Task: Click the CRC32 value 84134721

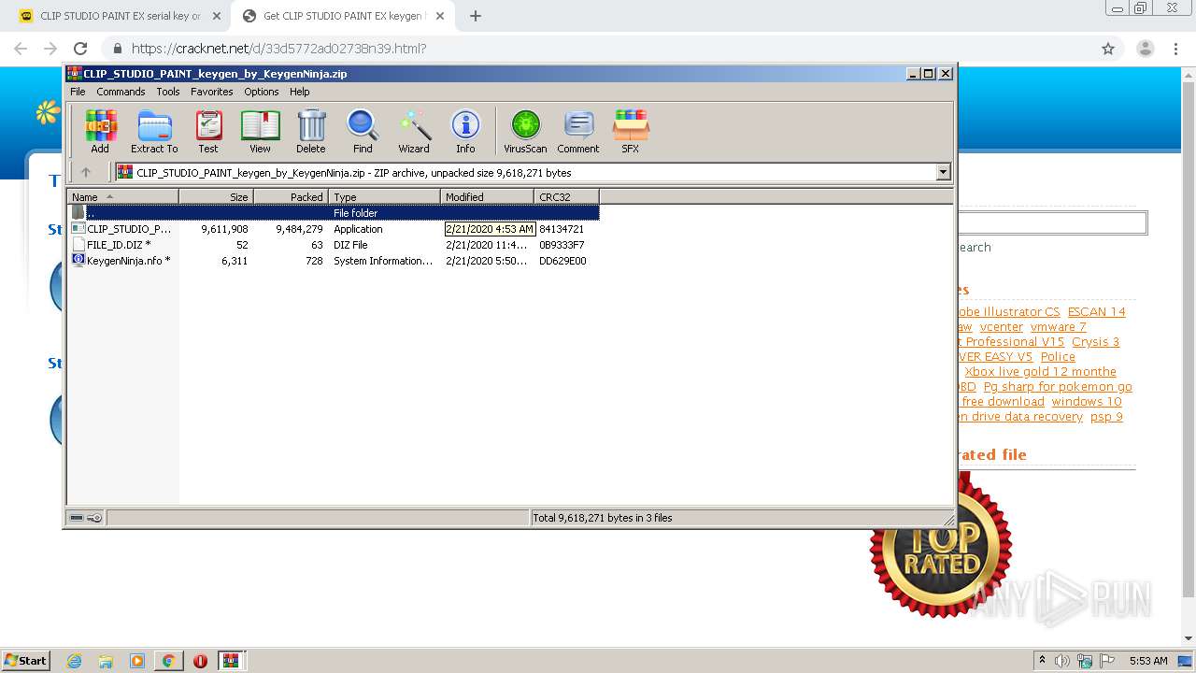Action: click(562, 229)
